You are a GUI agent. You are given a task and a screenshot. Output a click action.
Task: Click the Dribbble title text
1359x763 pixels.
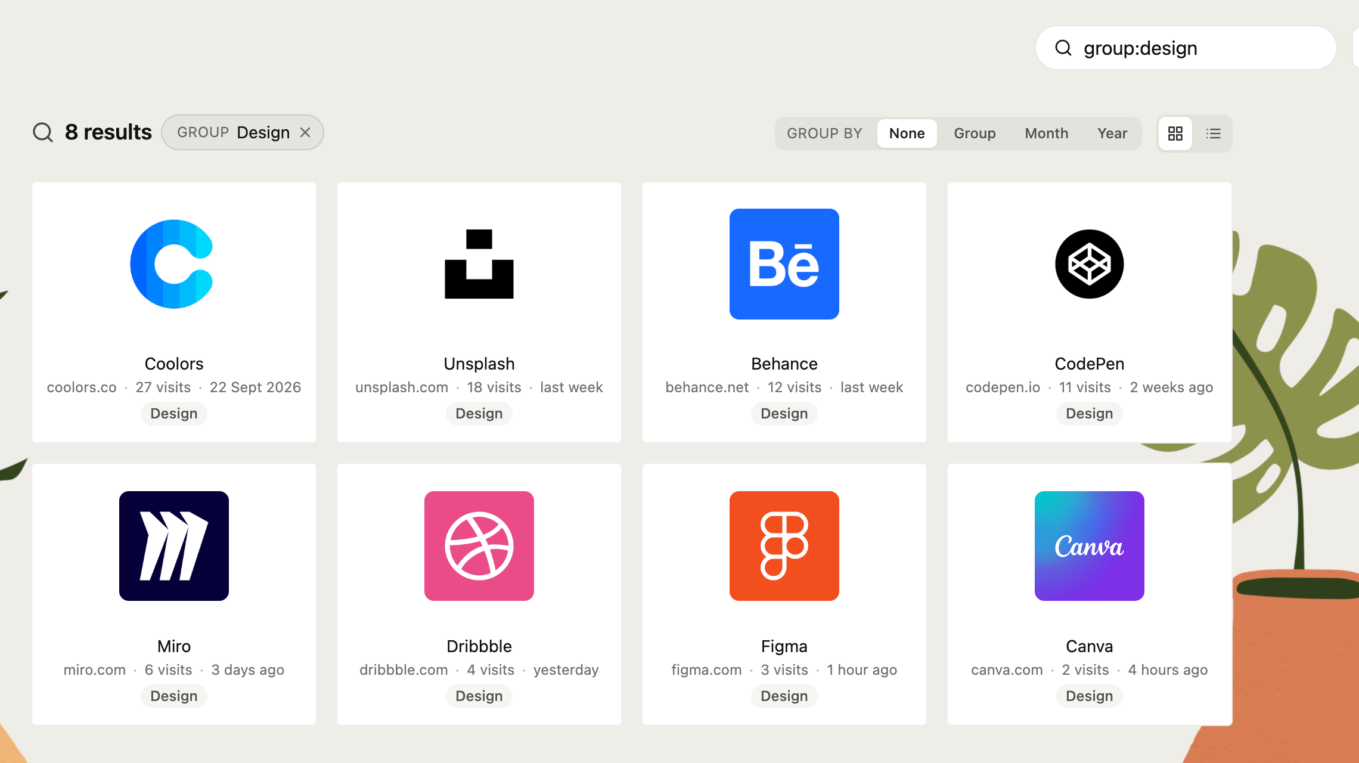(x=479, y=646)
